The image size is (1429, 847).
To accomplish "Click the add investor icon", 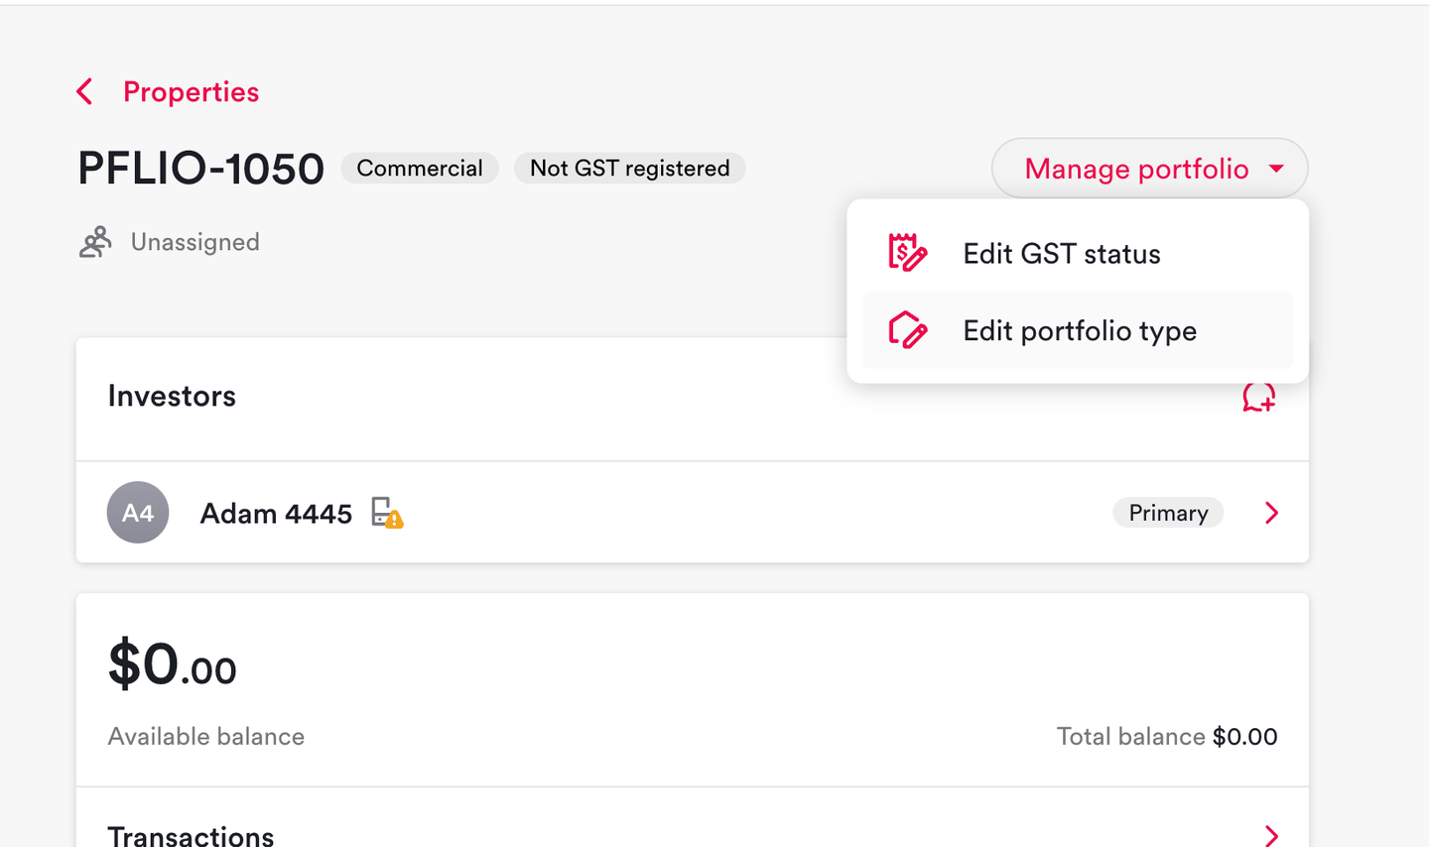I will point(1258,397).
